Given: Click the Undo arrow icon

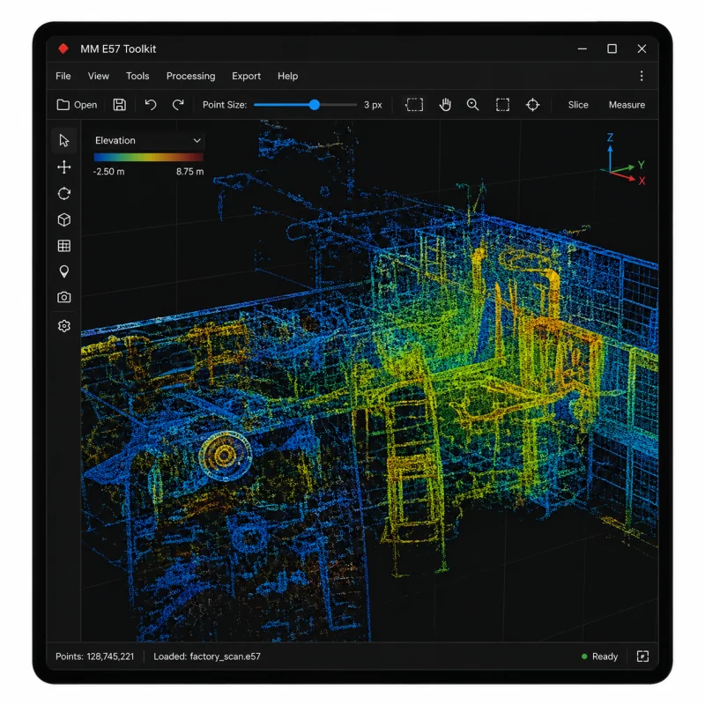Looking at the screenshot, I should pos(151,105).
